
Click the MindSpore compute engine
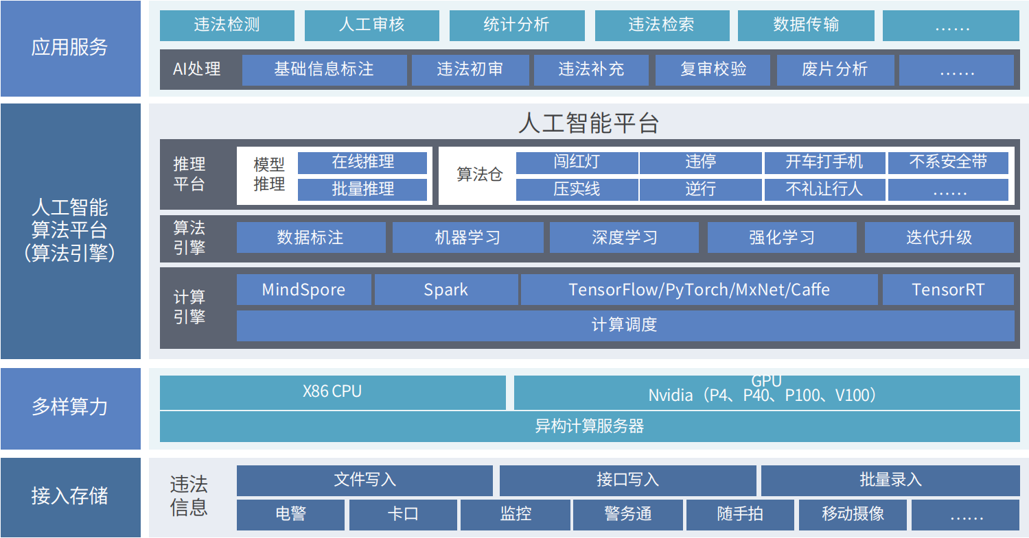[x=304, y=289]
